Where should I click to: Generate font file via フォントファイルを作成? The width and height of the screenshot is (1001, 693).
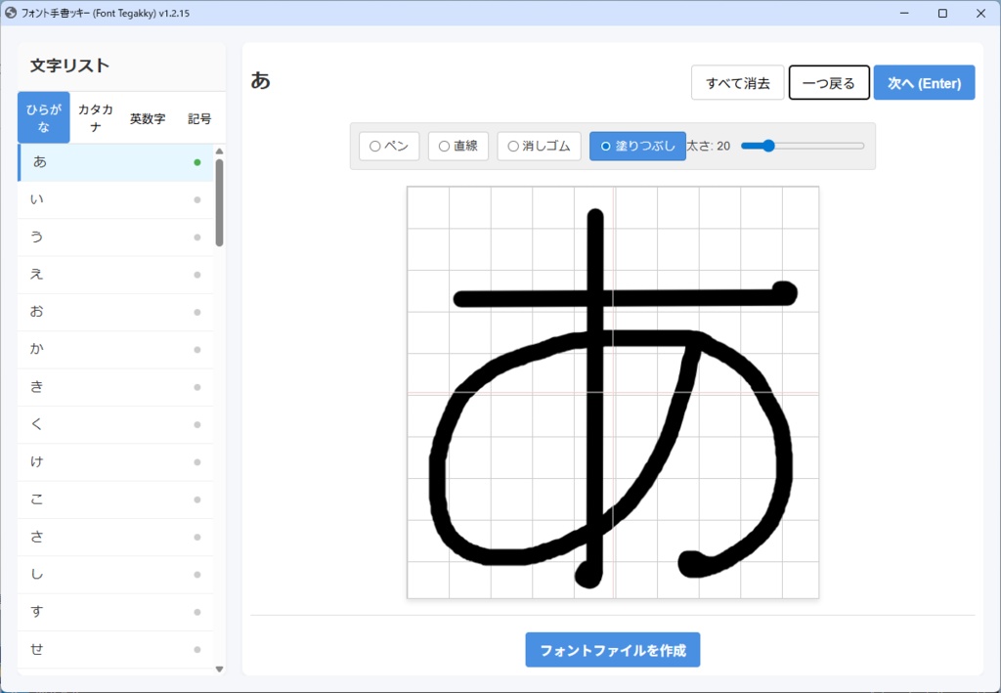coord(612,649)
